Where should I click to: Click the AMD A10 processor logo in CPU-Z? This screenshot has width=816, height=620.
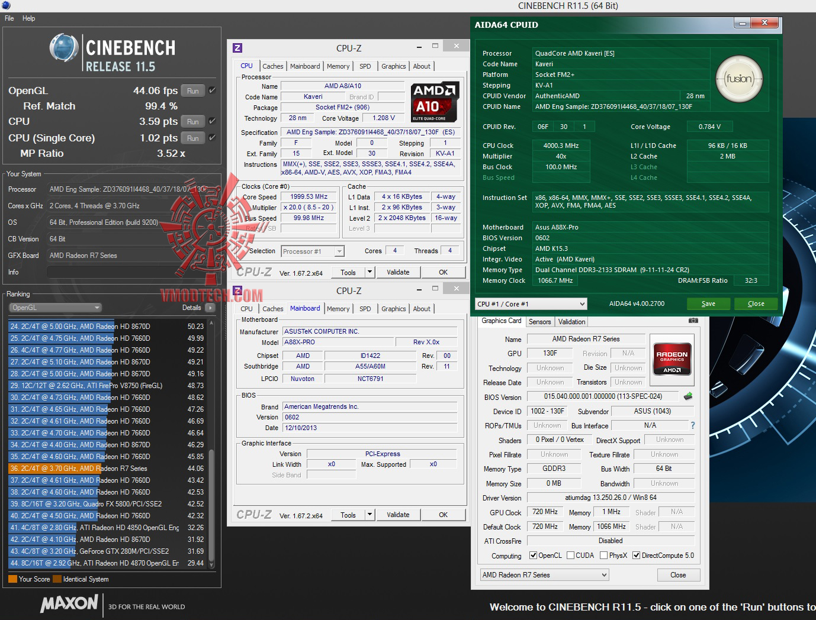435,102
